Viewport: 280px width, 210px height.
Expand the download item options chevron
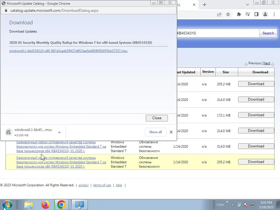pyautogui.click(x=59, y=132)
